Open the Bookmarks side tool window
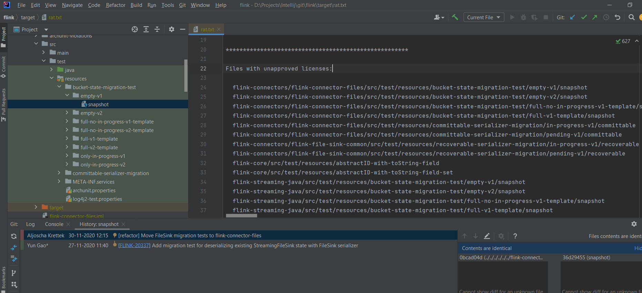Screen dimensions: 642x293 4,279
